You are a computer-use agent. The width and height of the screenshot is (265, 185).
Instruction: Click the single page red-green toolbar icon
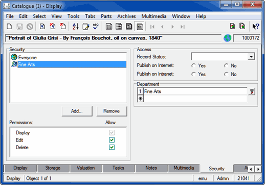(232, 26)
